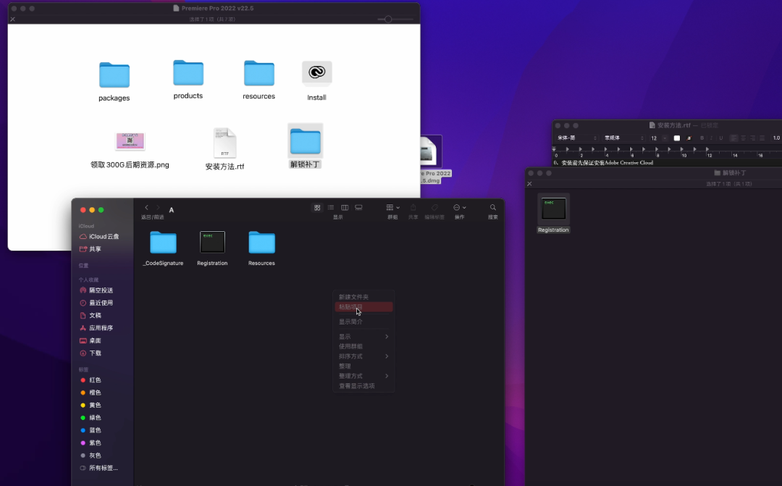Choose 整理 from context menu
The width and height of the screenshot is (782, 486).
coord(363,366)
